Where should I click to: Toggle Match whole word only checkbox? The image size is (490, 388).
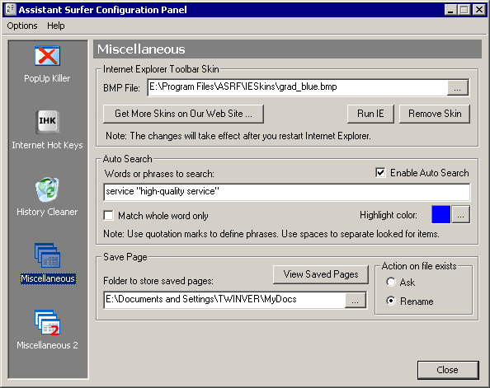tap(108, 215)
